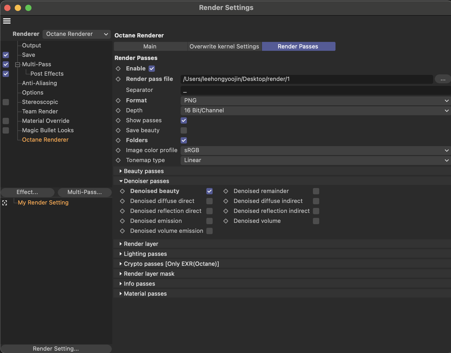Expand the Render layer section
The height and width of the screenshot is (353, 451).
[x=121, y=244]
